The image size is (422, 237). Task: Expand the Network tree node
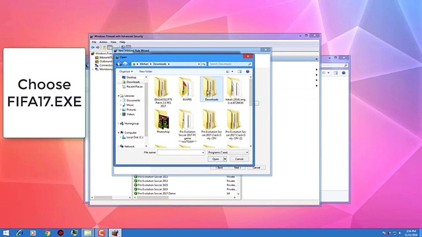(x=118, y=146)
